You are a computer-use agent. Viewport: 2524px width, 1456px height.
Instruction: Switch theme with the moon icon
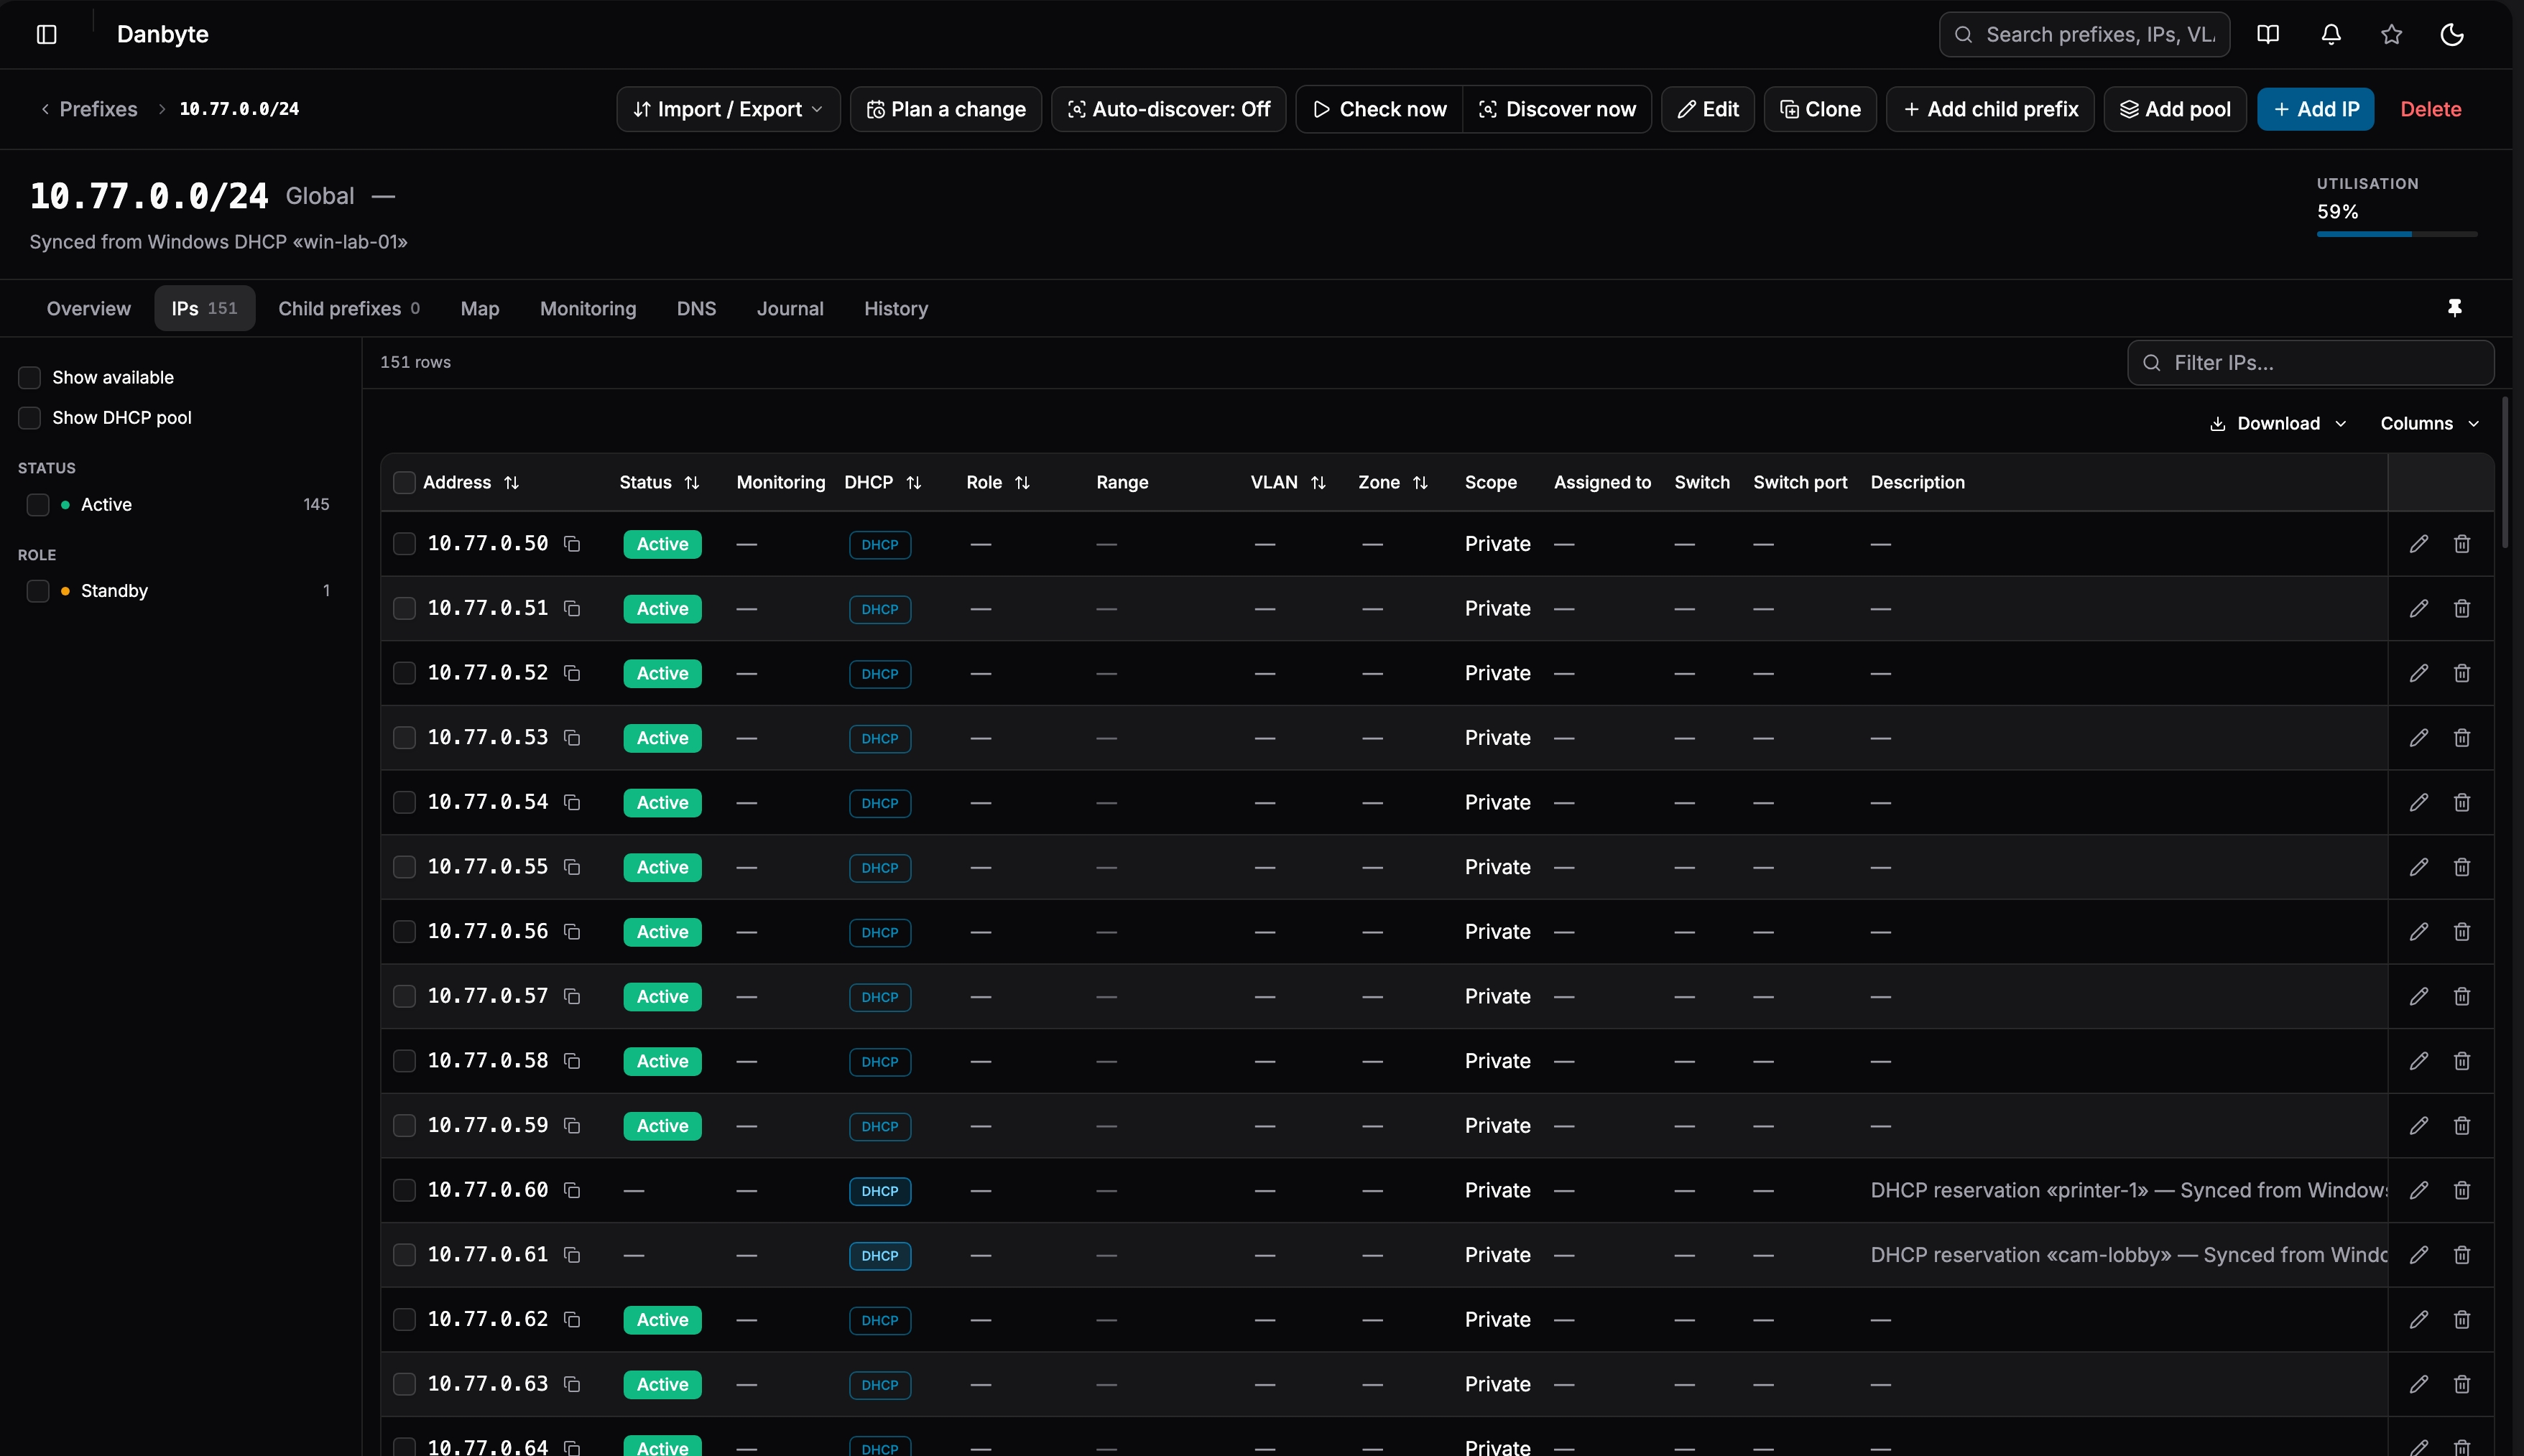tap(2452, 34)
